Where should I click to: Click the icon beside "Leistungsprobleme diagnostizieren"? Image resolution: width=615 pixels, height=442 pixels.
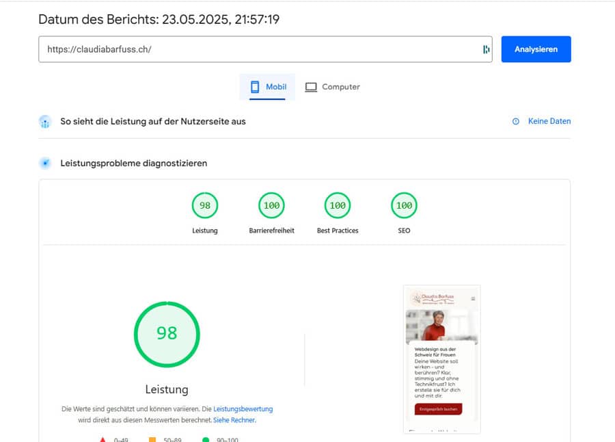45,163
